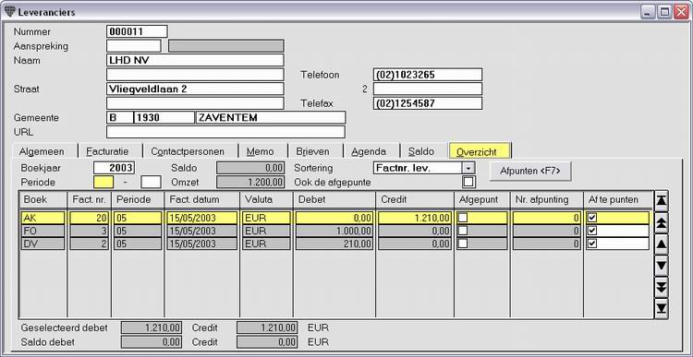693x357 pixels.
Task: Click the empty second telephone field
Action: [x=428, y=89]
